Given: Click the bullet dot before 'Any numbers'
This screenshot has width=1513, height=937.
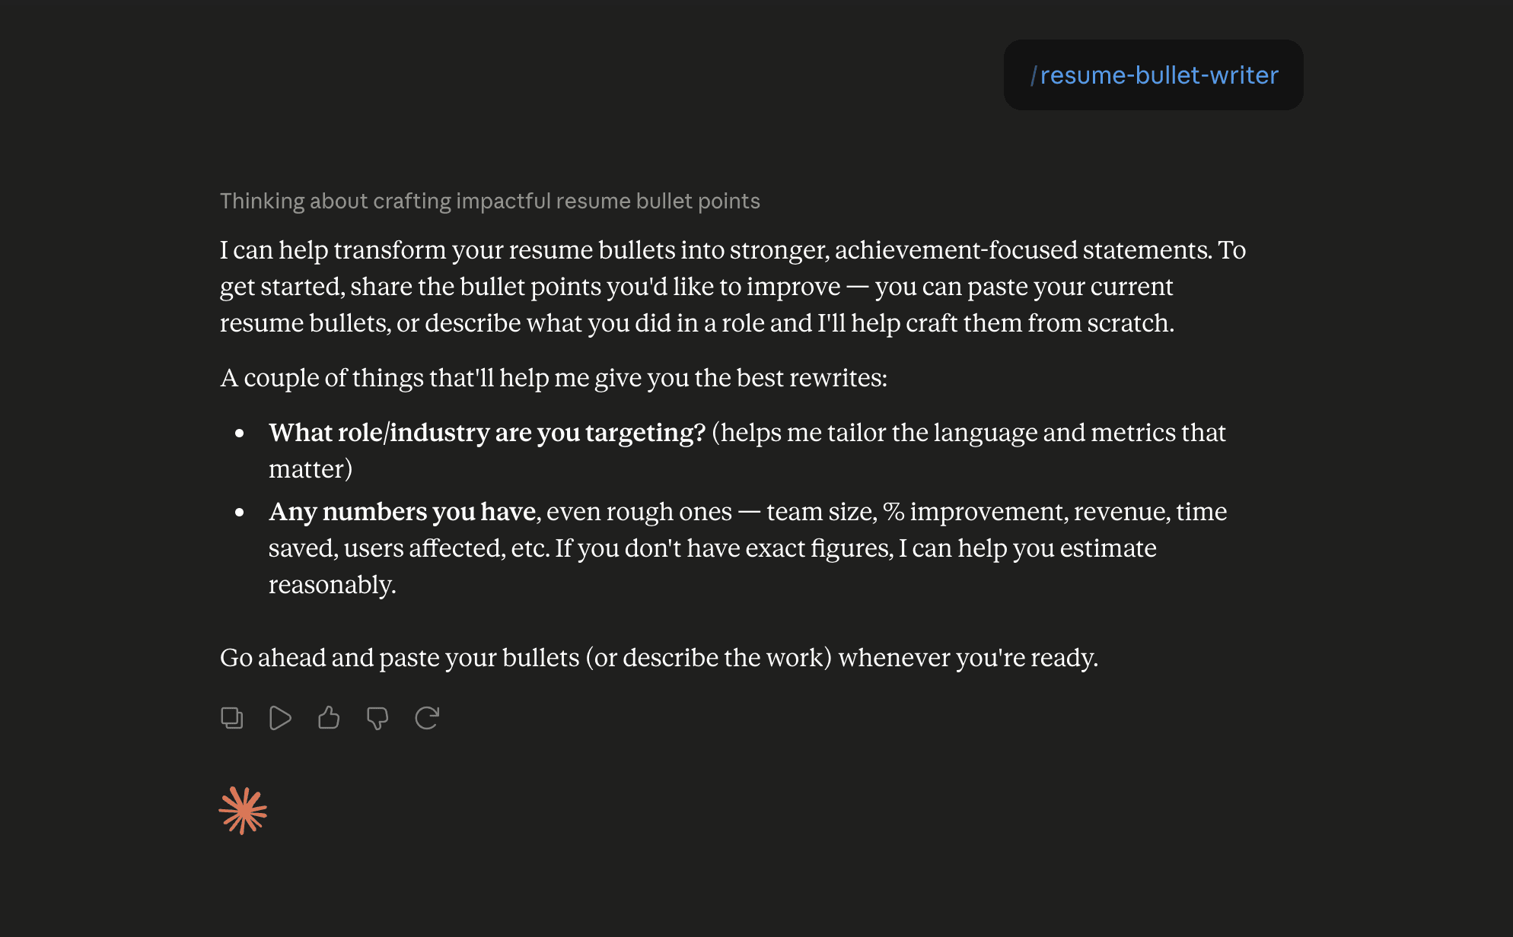Looking at the screenshot, I should point(240,513).
